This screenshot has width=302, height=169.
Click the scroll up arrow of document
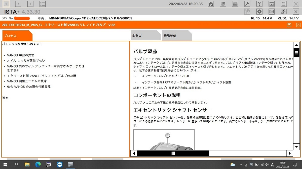296,45
